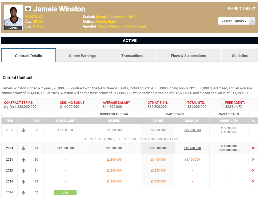Select the Statistics tab
The width and height of the screenshot is (260, 199).
tap(239, 56)
